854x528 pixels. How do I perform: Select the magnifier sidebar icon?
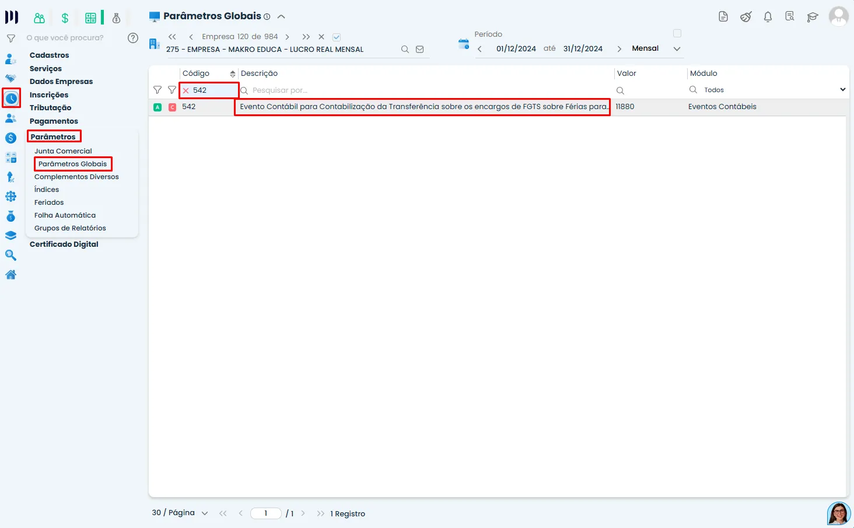point(10,255)
